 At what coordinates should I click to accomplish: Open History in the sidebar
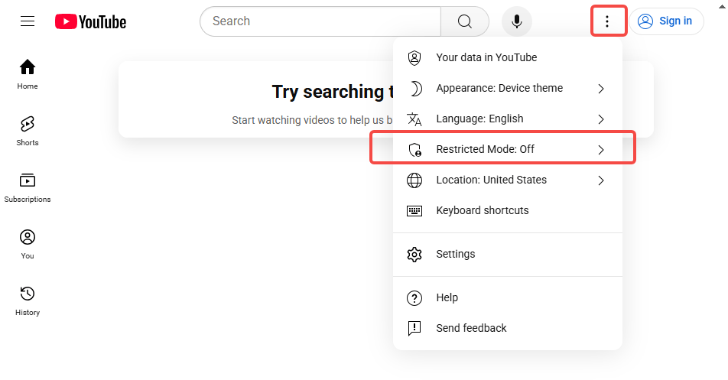[x=28, y=301]
